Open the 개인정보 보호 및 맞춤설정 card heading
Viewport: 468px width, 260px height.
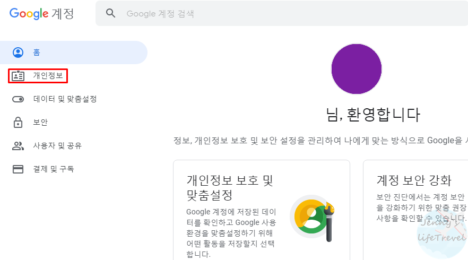point(230,188)
